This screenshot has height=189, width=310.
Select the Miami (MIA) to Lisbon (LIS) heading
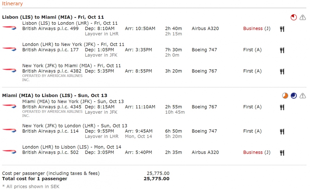pyautogui.click(x=54, y=96)
